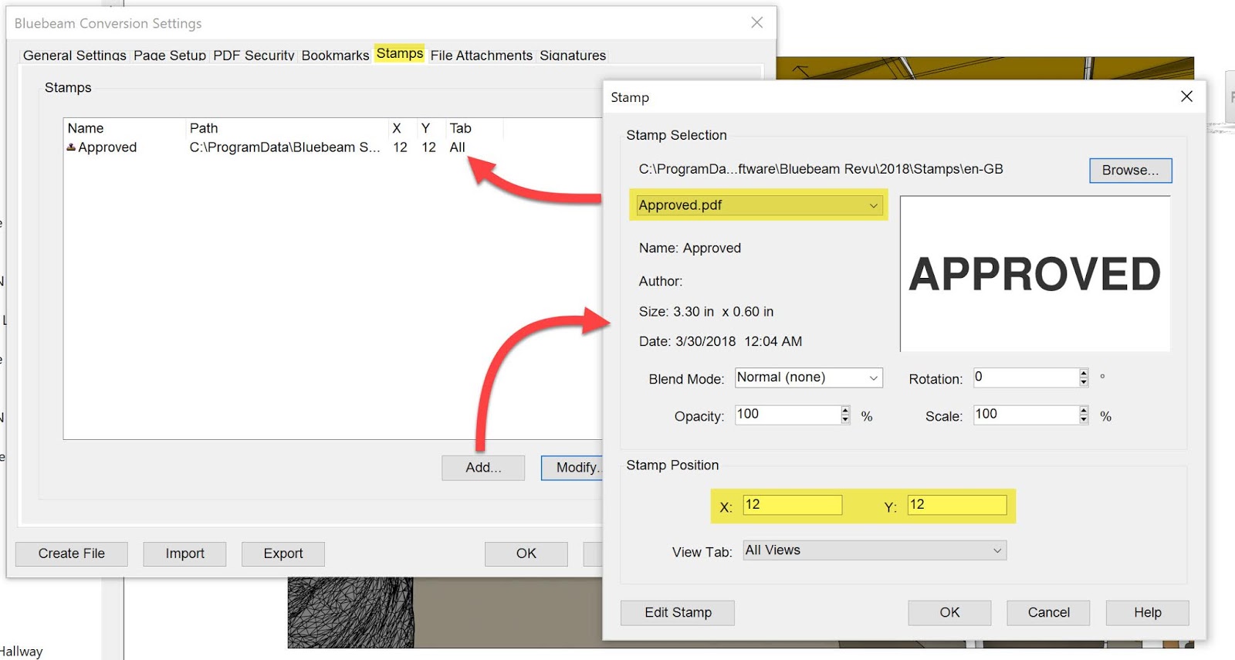Click the Scale value field

pos(1025,415)
